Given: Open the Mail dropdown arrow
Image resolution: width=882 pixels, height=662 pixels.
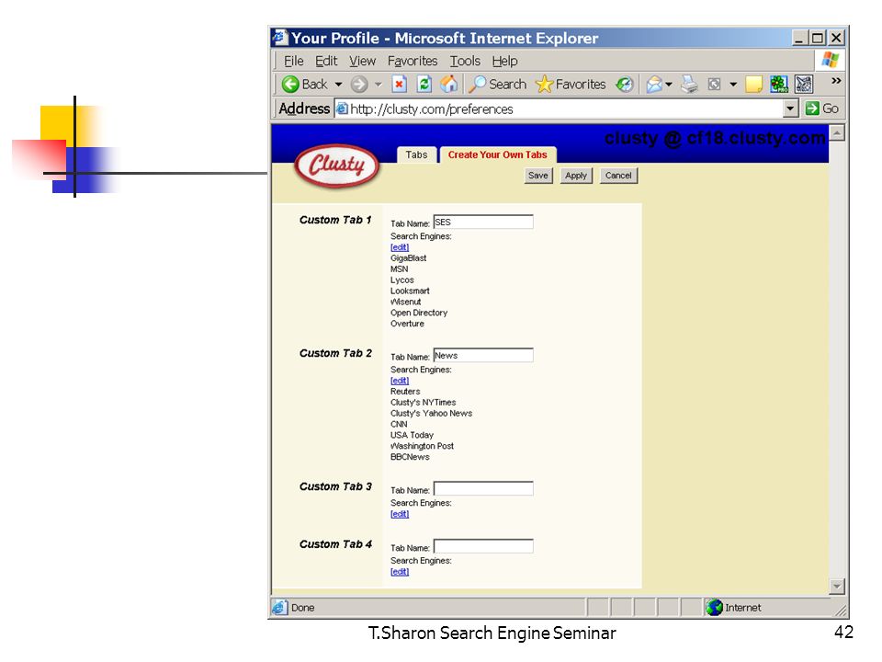Looking at the screenshot, I should coord(668,85).
